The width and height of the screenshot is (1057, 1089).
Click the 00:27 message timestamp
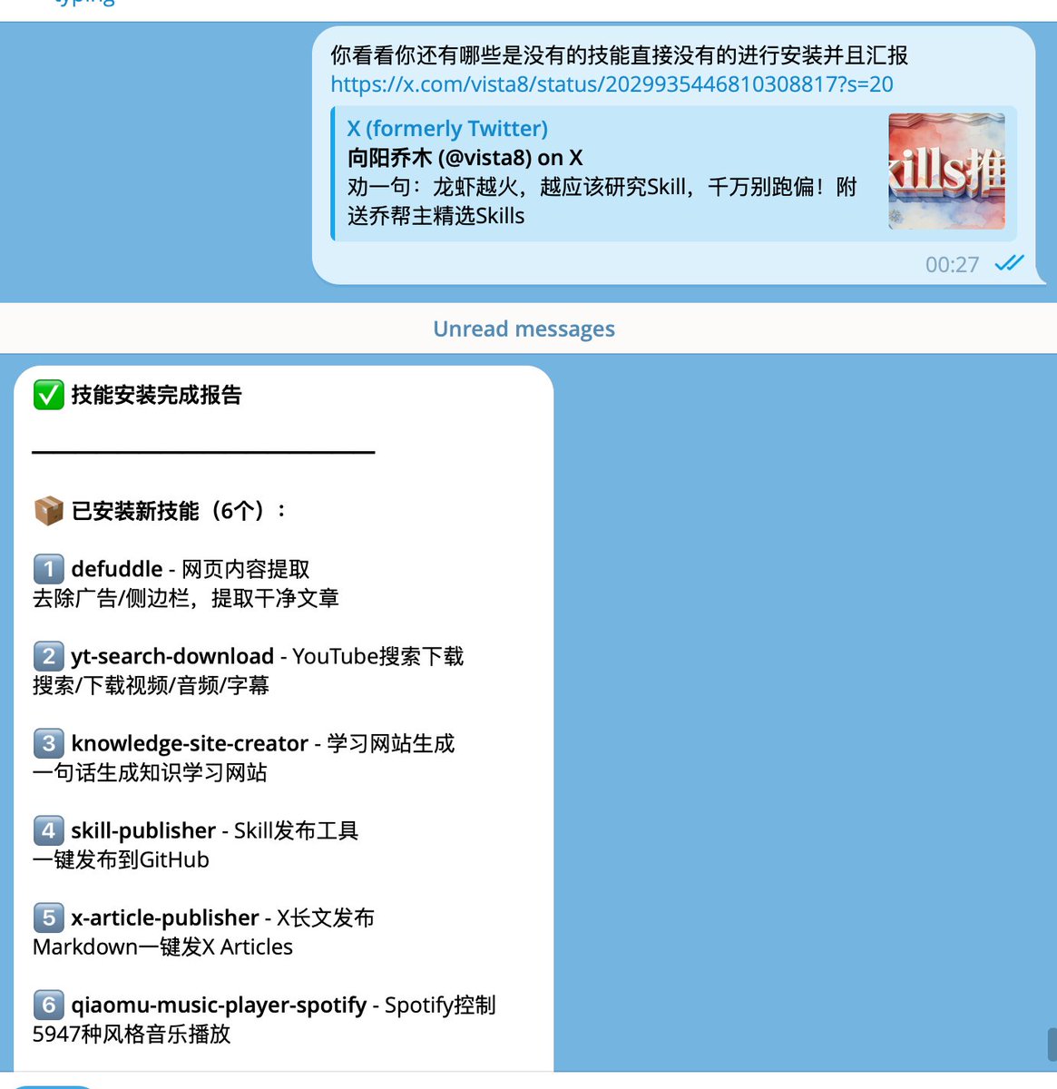click(952, 265)
